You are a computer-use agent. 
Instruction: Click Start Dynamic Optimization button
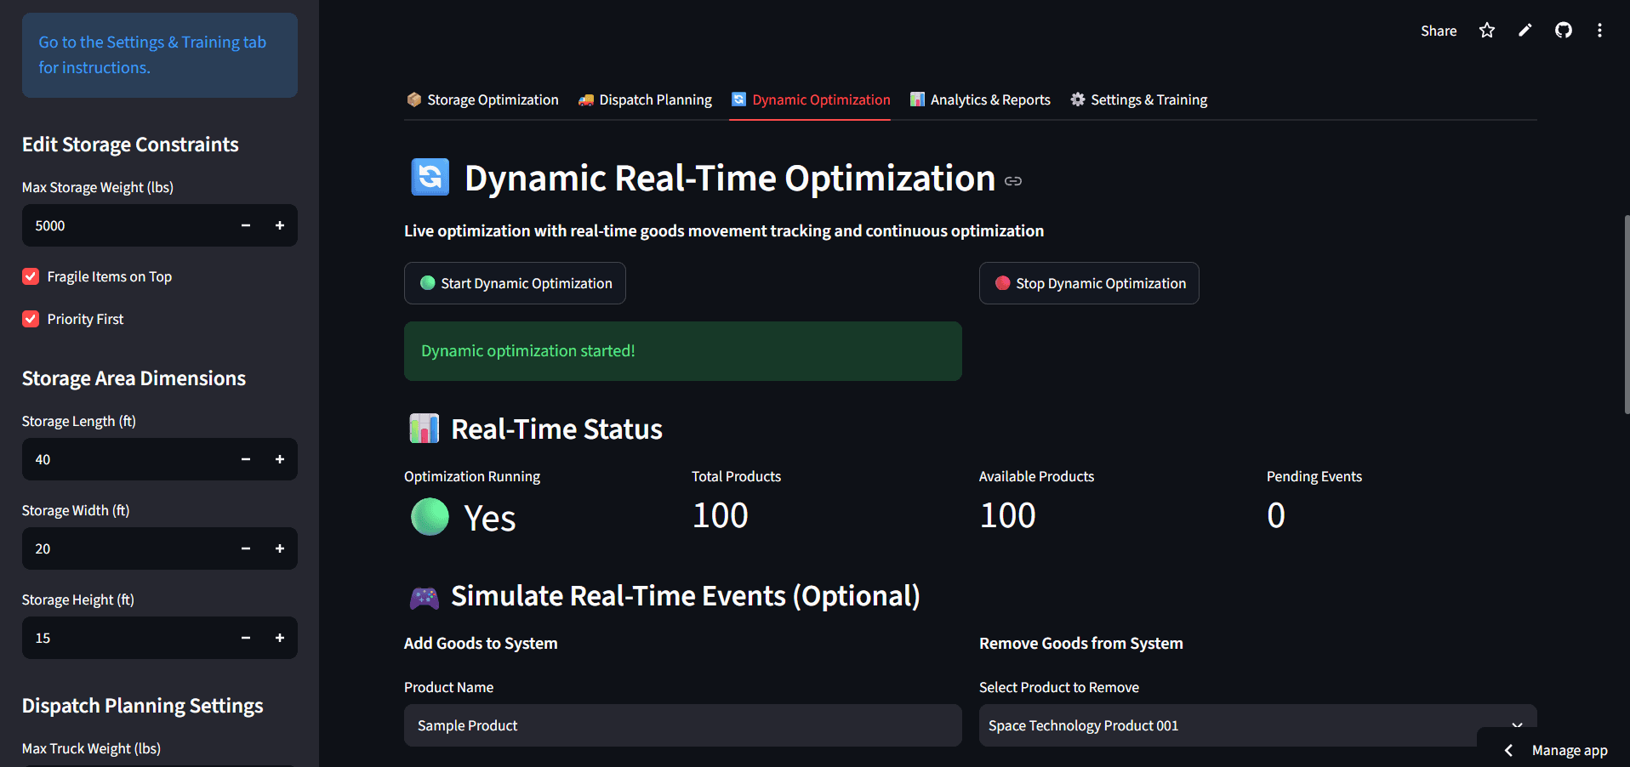click(515, 283)
